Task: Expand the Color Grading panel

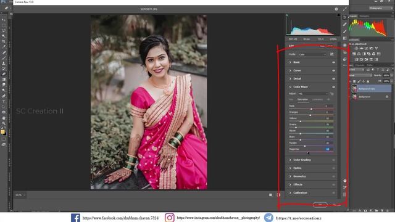Action: tap(290, 160)
